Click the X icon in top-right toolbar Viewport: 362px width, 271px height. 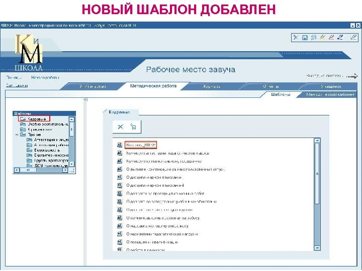click(x=296, y=37)
